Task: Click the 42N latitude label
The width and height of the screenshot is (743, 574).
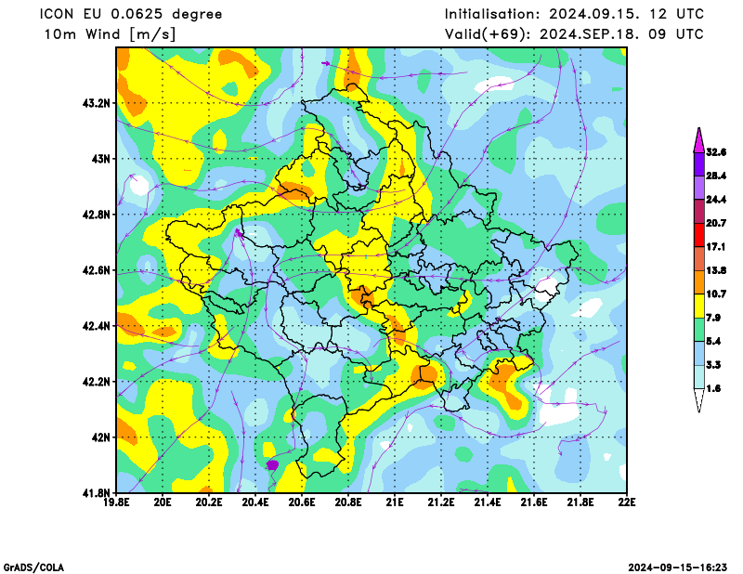Action: (x=100, y=437)
